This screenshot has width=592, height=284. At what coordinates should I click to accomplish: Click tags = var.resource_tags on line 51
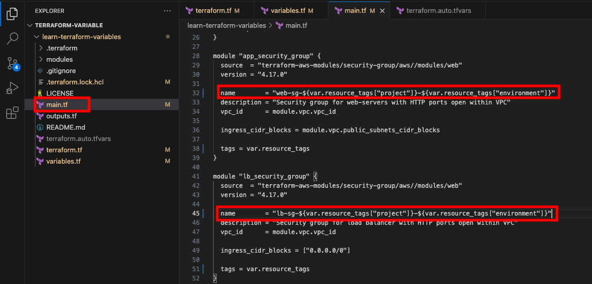coord(265,269)
